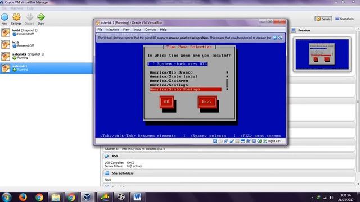Click display monitor icon in VM status bar
The width and height of the screenshot is (360, 202).
point(242,141)
